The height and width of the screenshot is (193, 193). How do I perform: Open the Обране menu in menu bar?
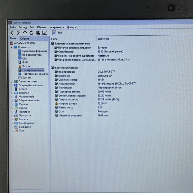pyautogui.click(x=41, y=27)
